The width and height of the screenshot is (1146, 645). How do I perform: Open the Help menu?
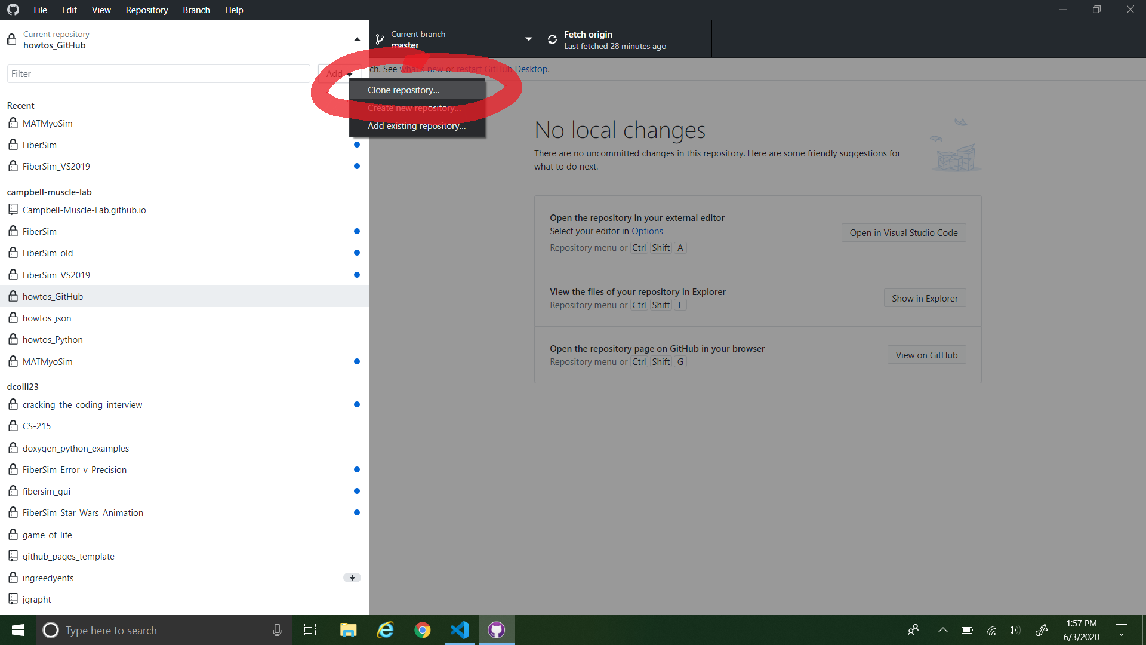point(234,10)
